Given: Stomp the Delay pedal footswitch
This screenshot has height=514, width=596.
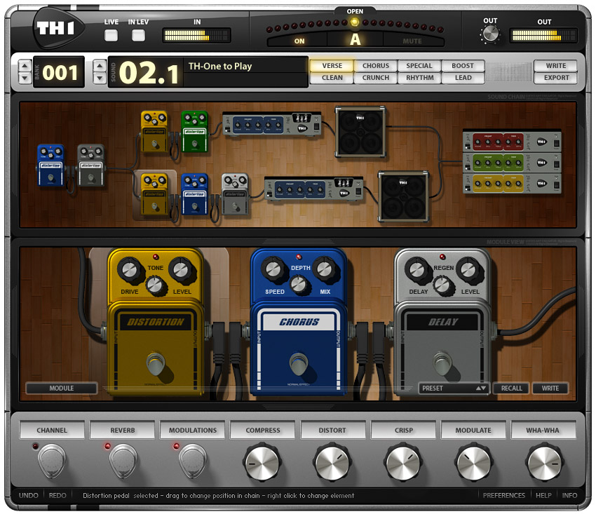Looking at the screenshot, I should coord(442,363).
